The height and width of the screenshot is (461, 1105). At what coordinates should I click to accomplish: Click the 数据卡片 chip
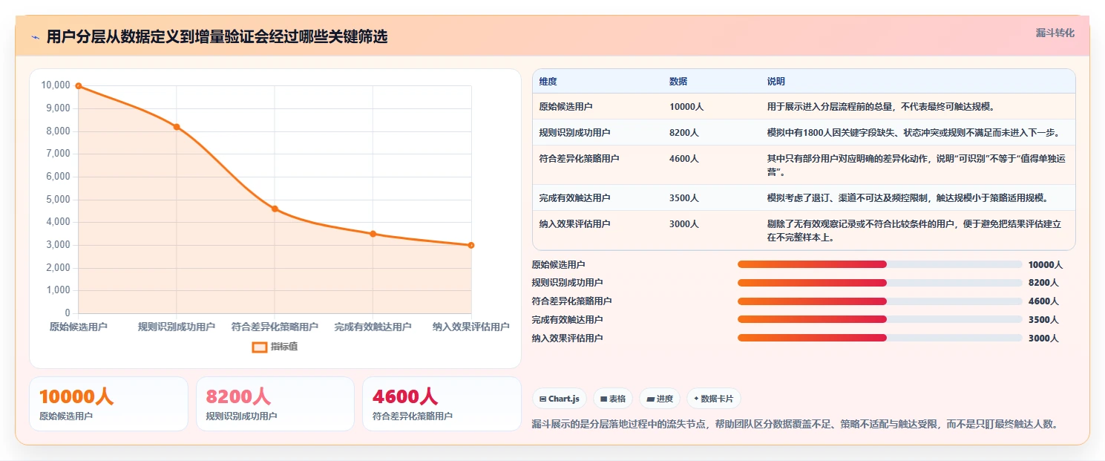pos(713,399)
